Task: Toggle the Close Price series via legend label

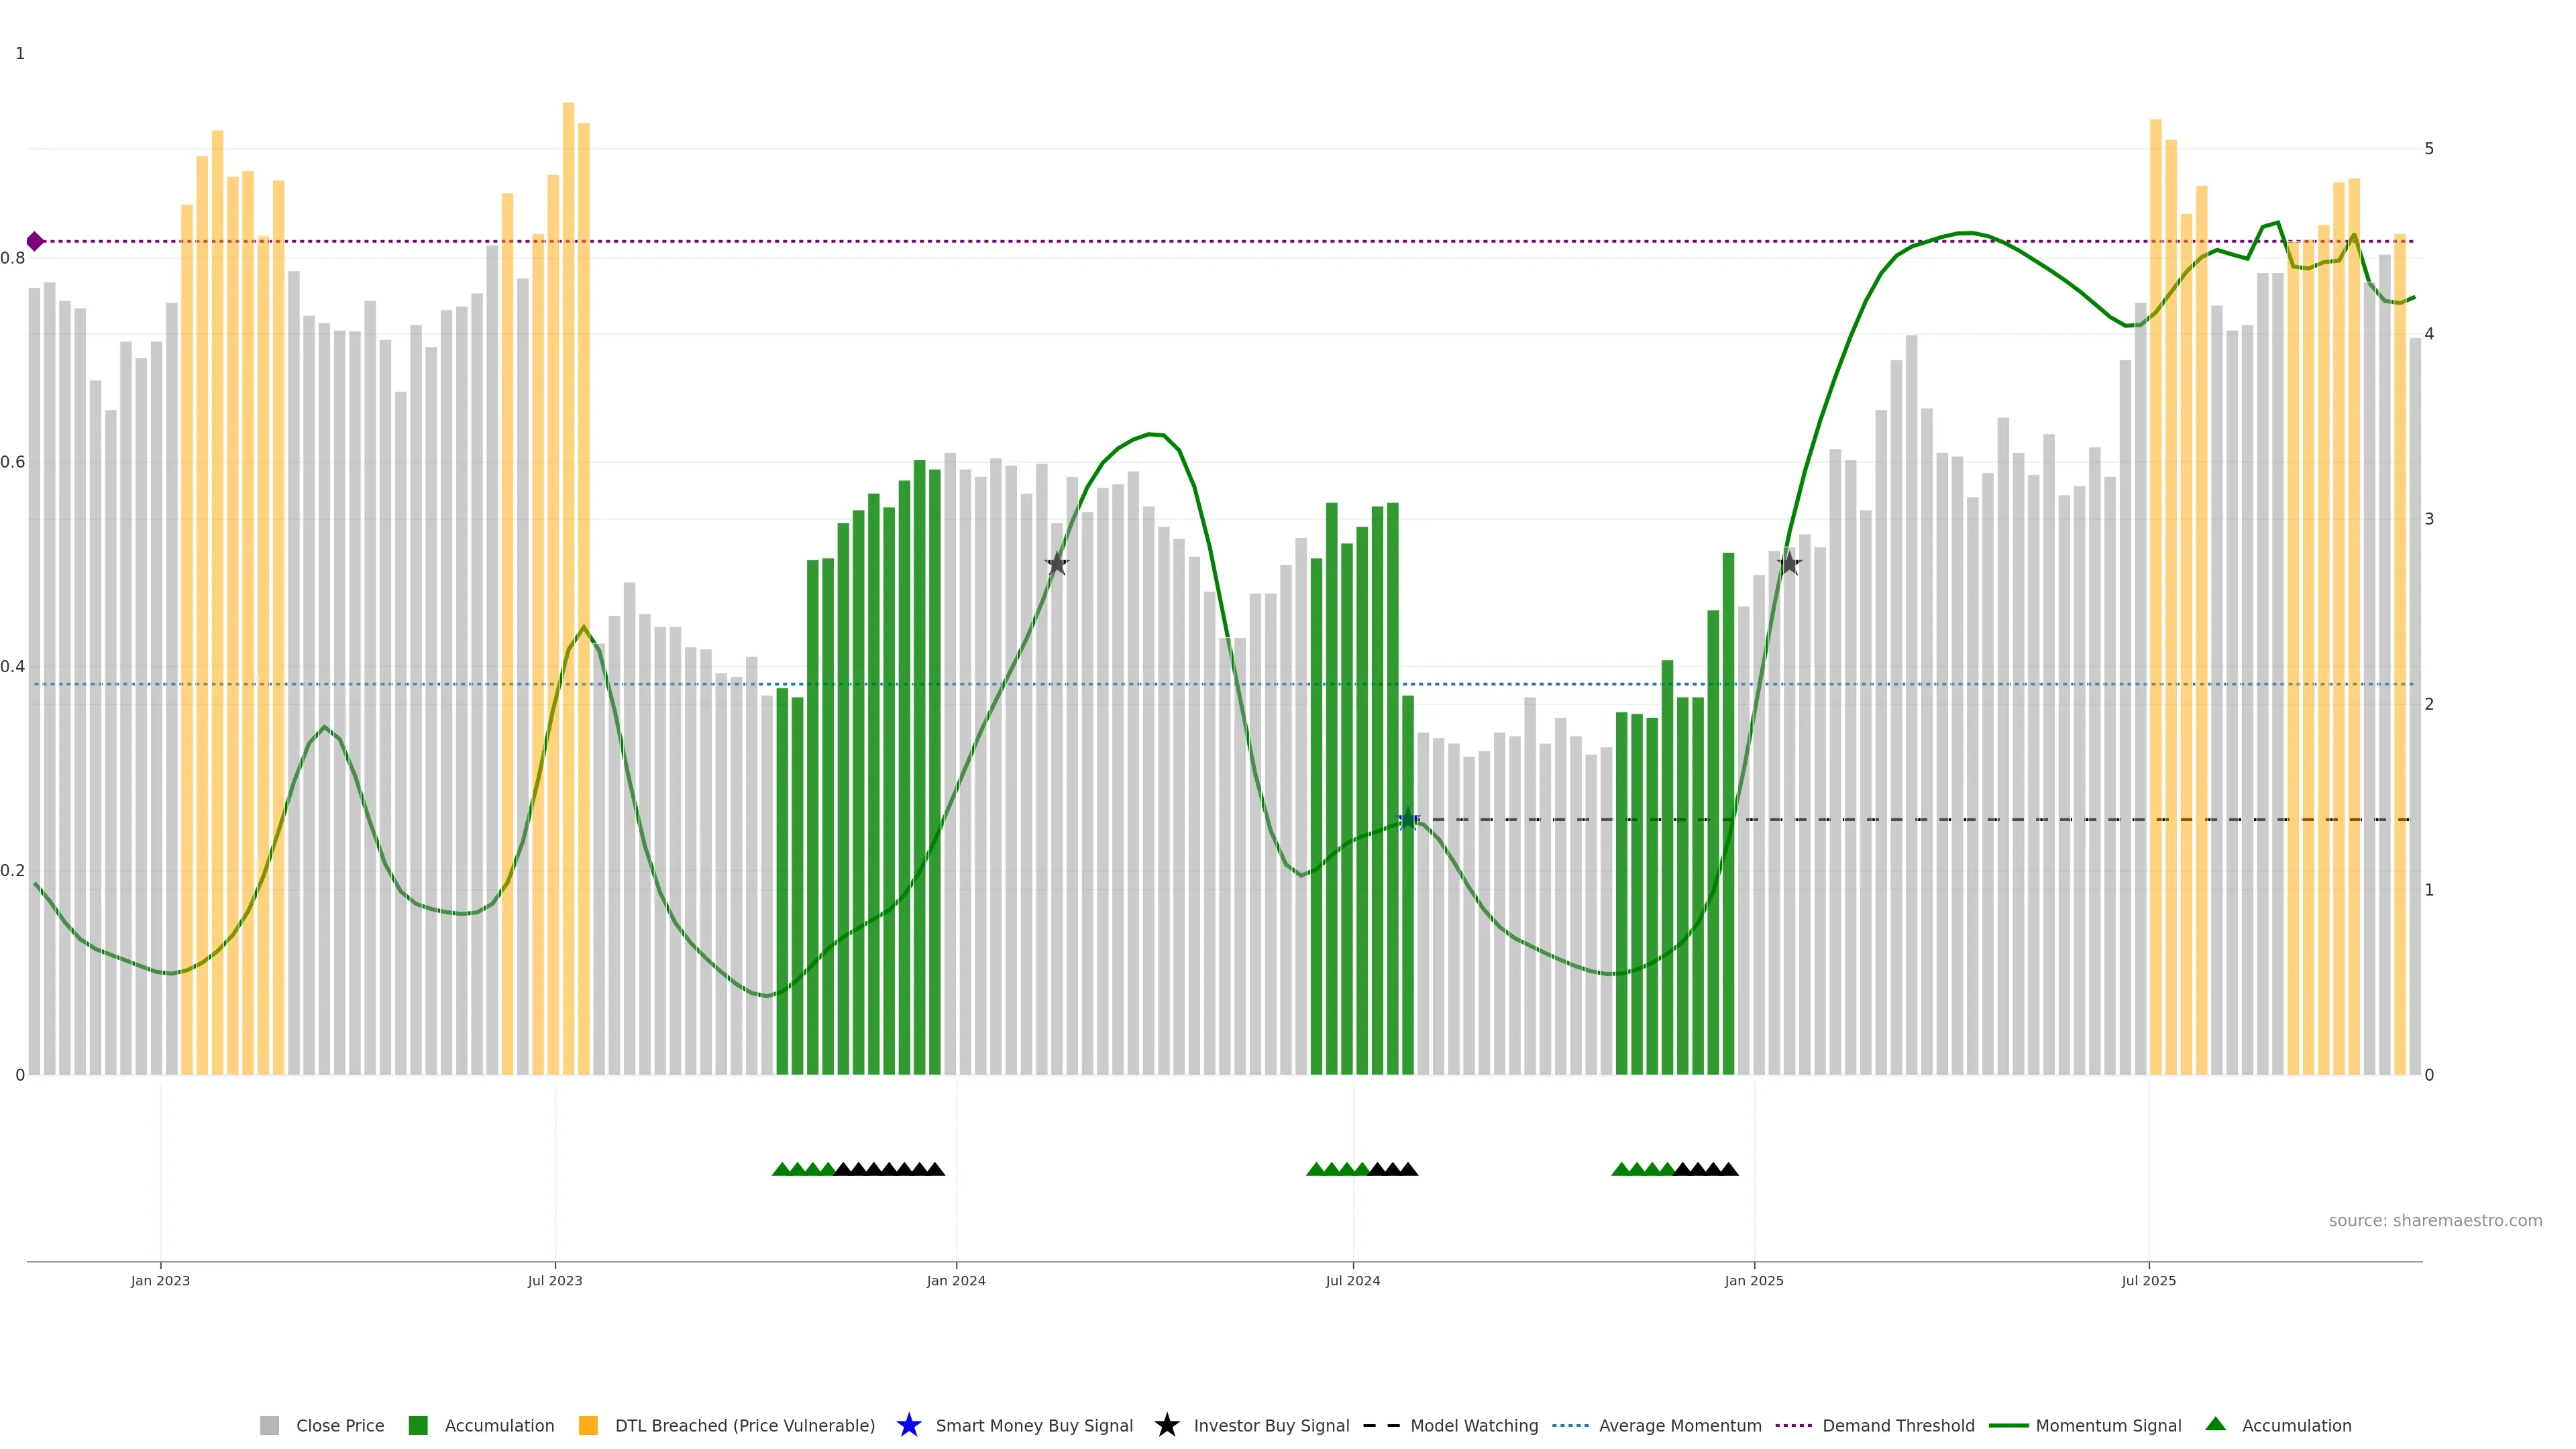Action: click(x=340, y=1426)
